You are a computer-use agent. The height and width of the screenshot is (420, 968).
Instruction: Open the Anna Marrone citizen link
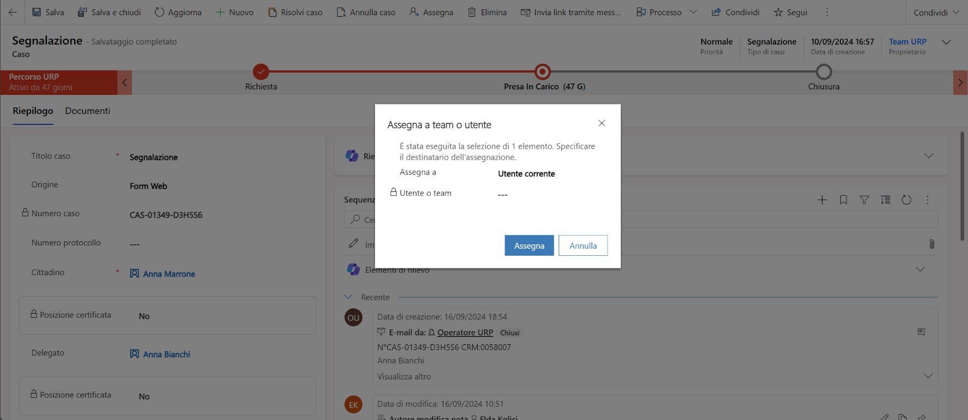168,274
